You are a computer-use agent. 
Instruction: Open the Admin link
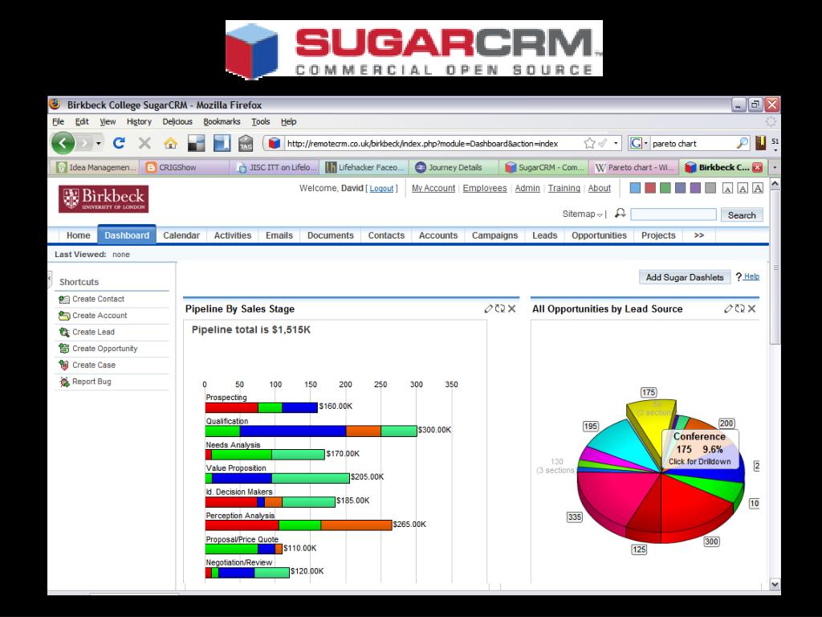[x=527, y=188]
